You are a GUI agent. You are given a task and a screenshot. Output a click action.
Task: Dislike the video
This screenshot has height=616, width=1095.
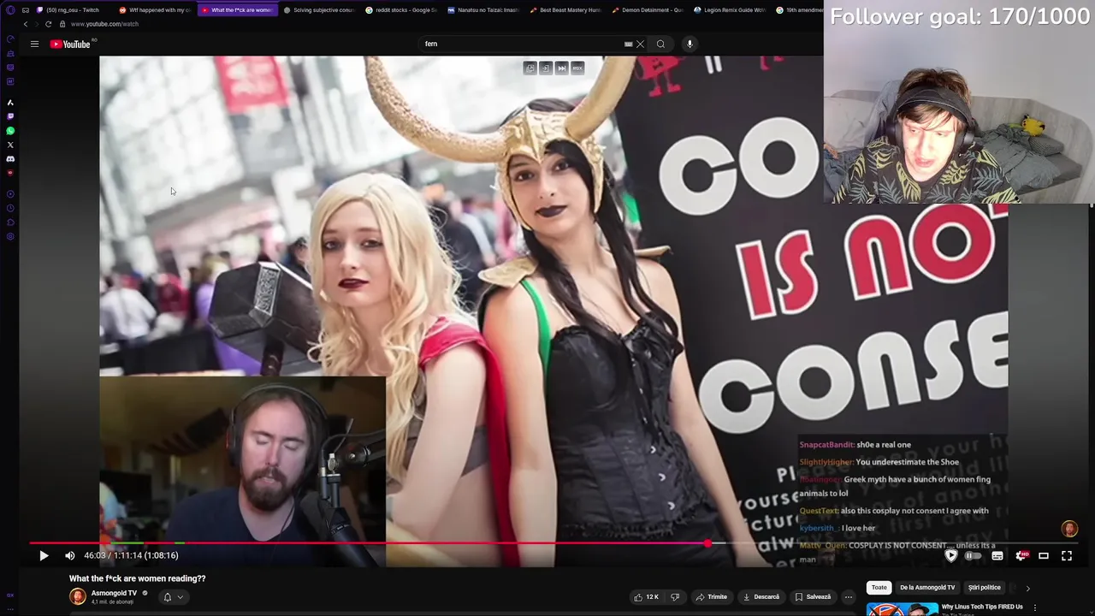pos(675,596)
